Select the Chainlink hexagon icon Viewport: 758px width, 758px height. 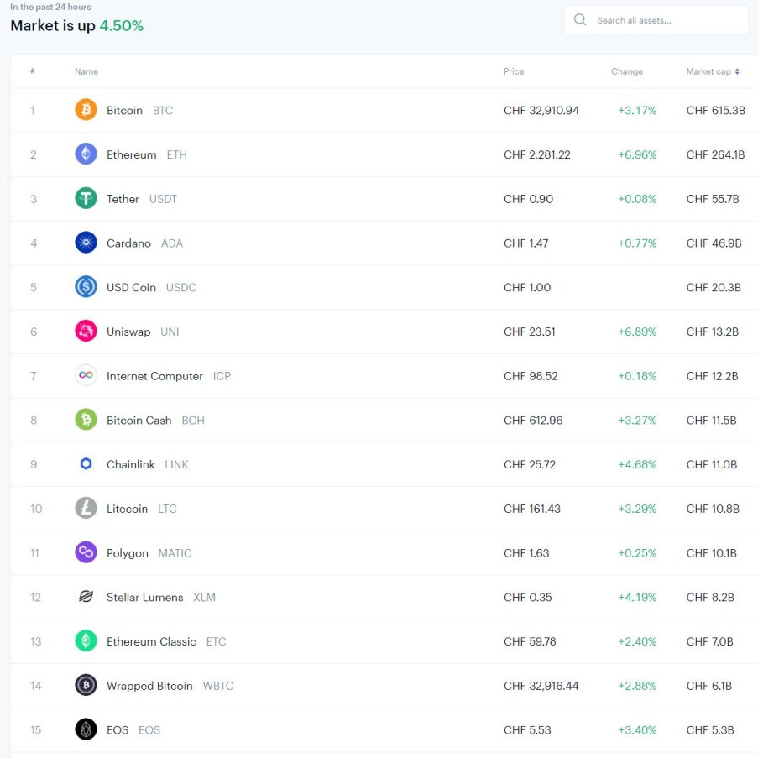[x=86, y=464]
